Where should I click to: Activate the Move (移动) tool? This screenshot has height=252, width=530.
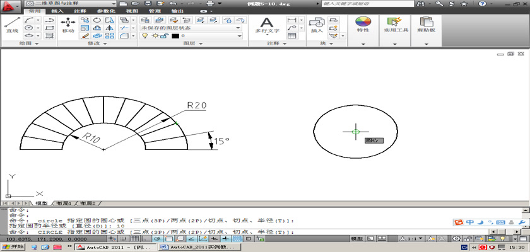68,25
